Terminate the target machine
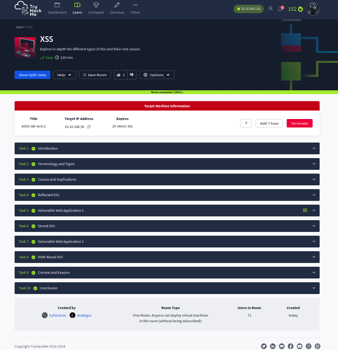Screen dimensions: 338x350 [x=299, y=123]
